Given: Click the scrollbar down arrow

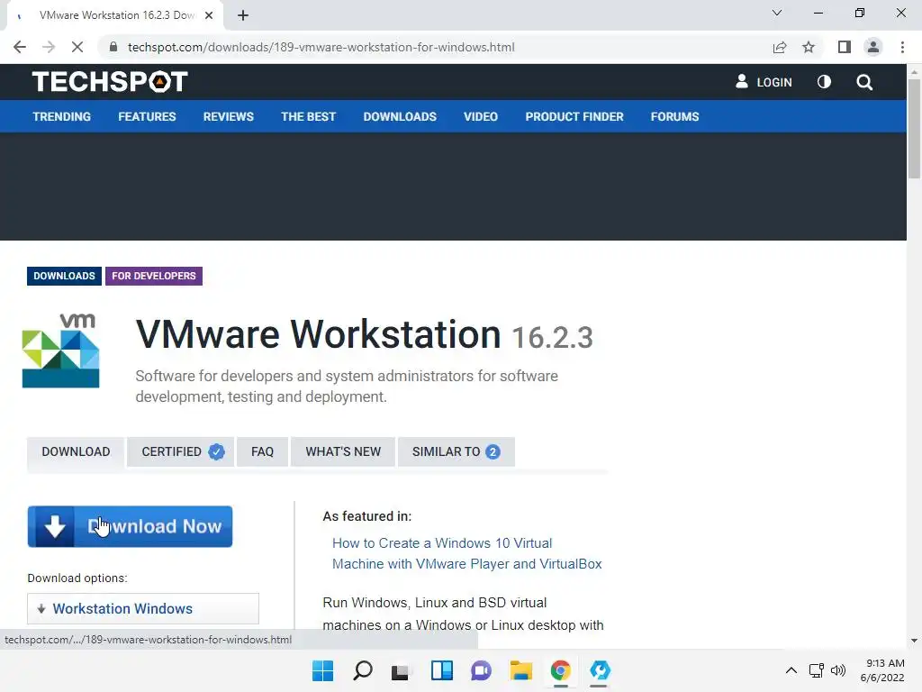Looking at the screenshot, I should (x=914, y=641).
